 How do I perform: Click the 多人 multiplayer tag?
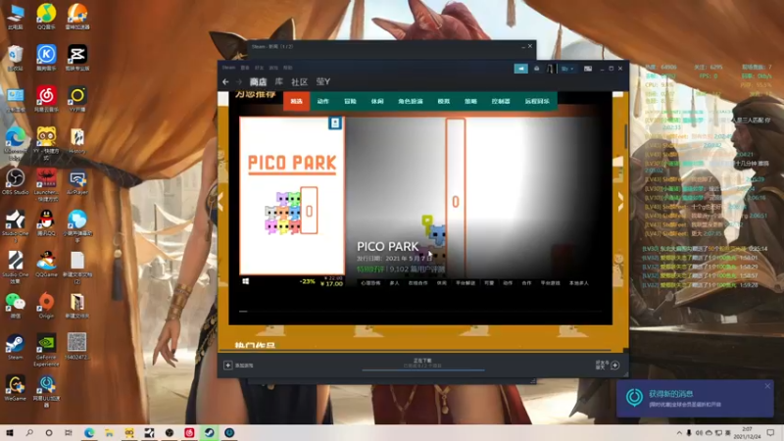(394, 283)
